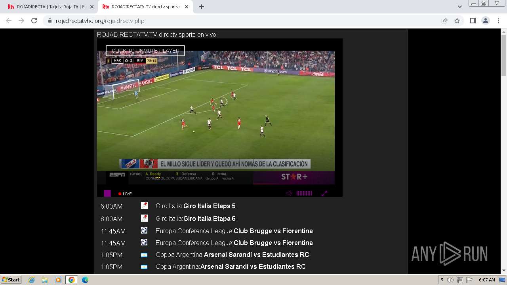507x285 pixels.
Task: Open the Chrome profile avatar
Action: [486, 21]
